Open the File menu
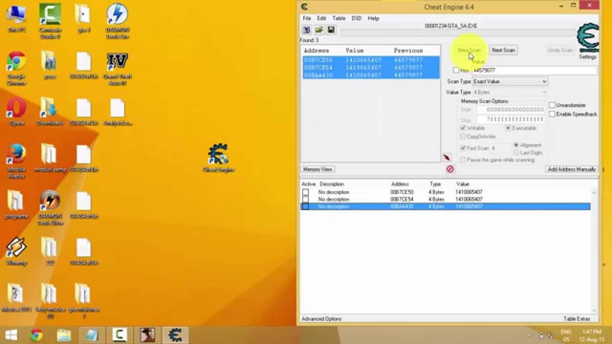This screenshot has height=344, width=612. click(306, 18)
